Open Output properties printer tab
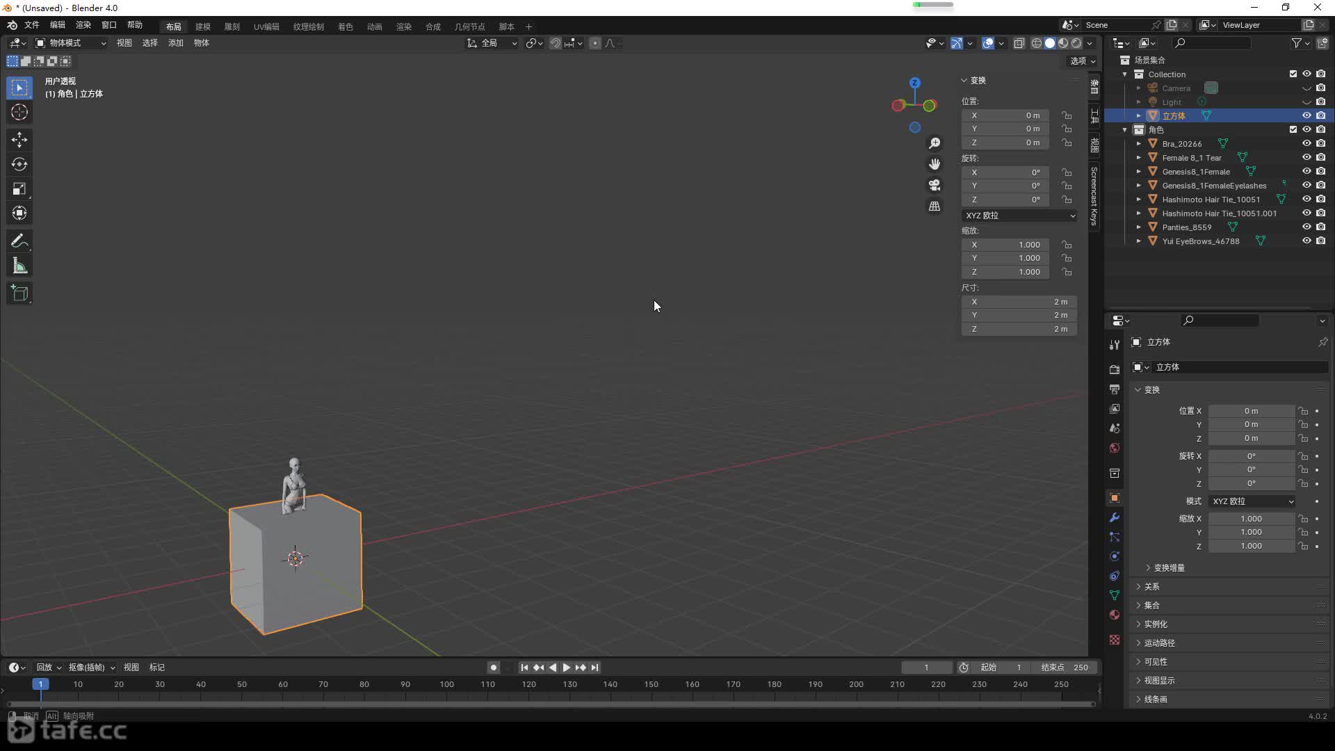1335x751 pixels. pos(1115,389)
